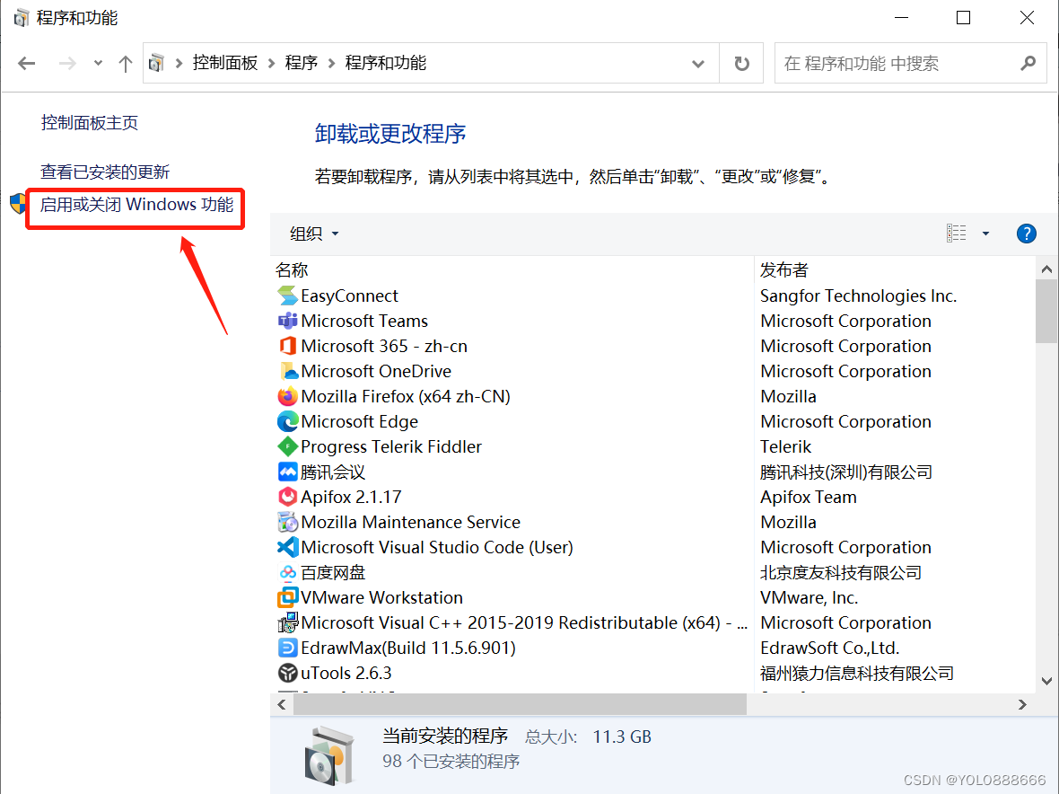The height and width of the screenshot is (794, 1059).
Task: Click the refresh icon beside address bar
Action: point(741,64)
